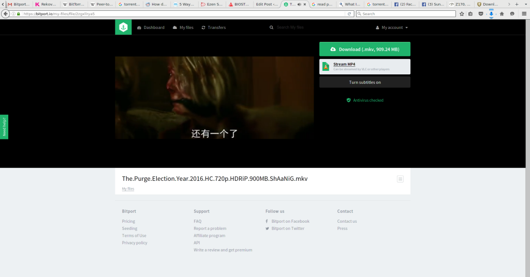Click the cloud icon on the Download button
530x277 pixels.
(333, 49)
